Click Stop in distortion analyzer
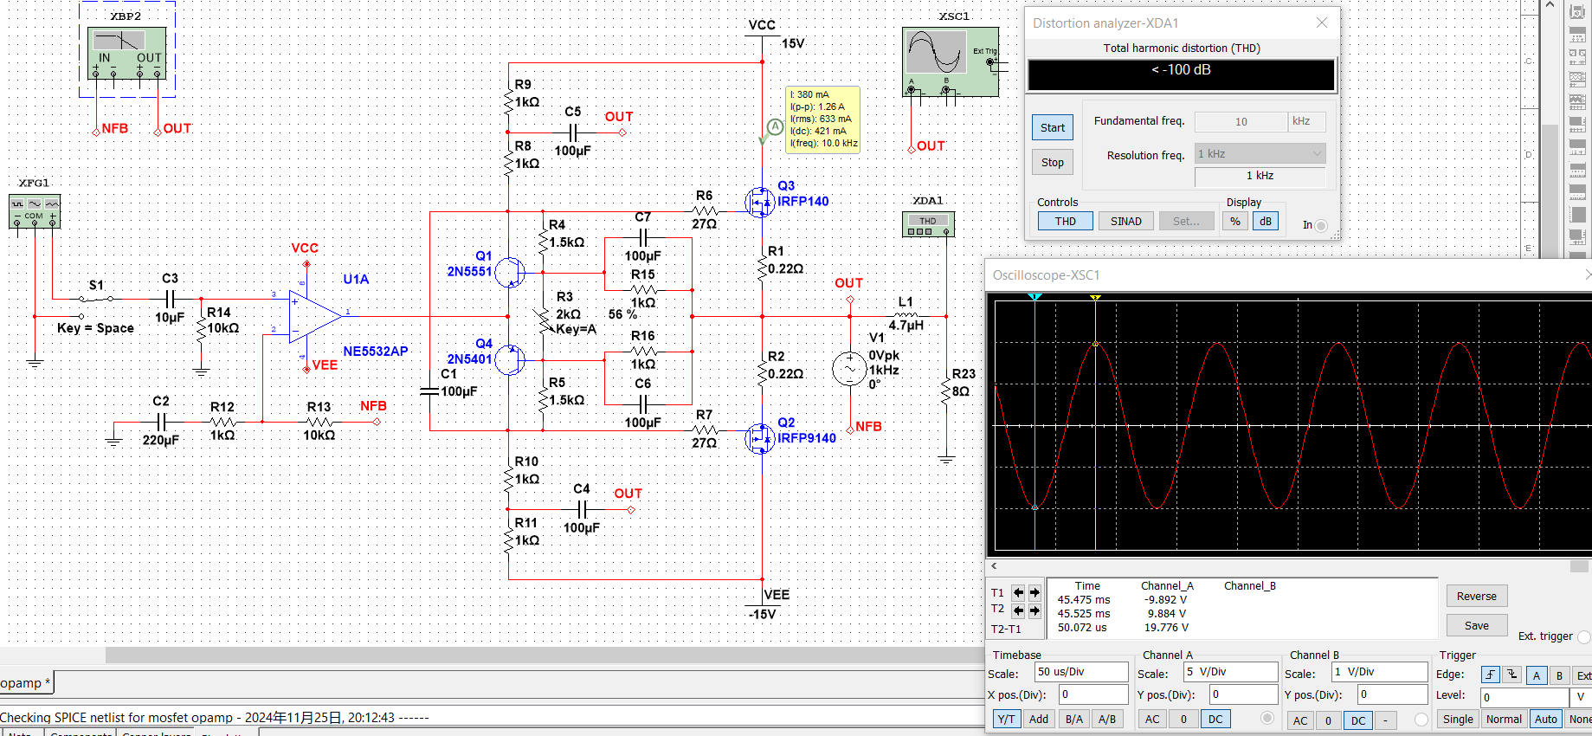1592x736 pixels. coord(1053,162)
